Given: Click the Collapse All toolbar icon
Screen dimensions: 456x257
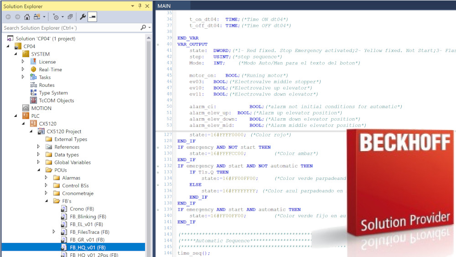Looking at the screenshot, I should pos(70,17).
